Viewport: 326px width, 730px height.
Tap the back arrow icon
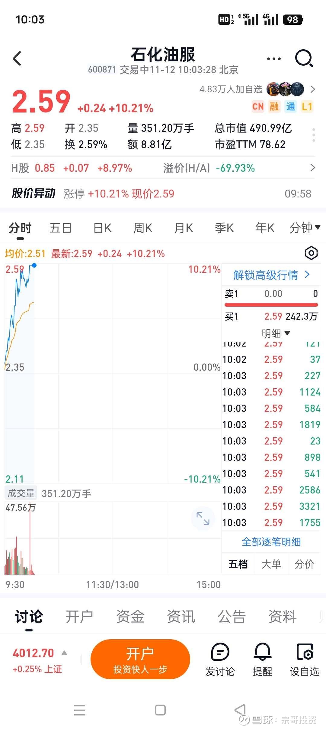click(x=17, y=58)
